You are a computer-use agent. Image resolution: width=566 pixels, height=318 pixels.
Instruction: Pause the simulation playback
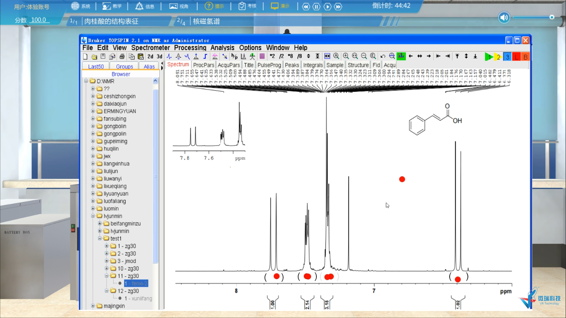(x=316, y=7)
